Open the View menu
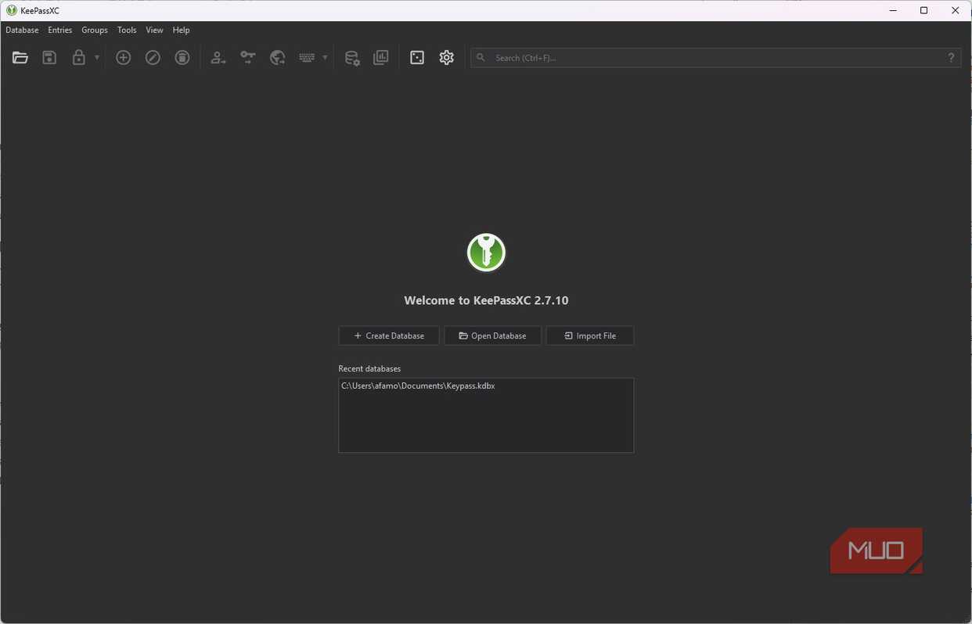This screenshot has width=972, height=624. [x=154, y=30]
